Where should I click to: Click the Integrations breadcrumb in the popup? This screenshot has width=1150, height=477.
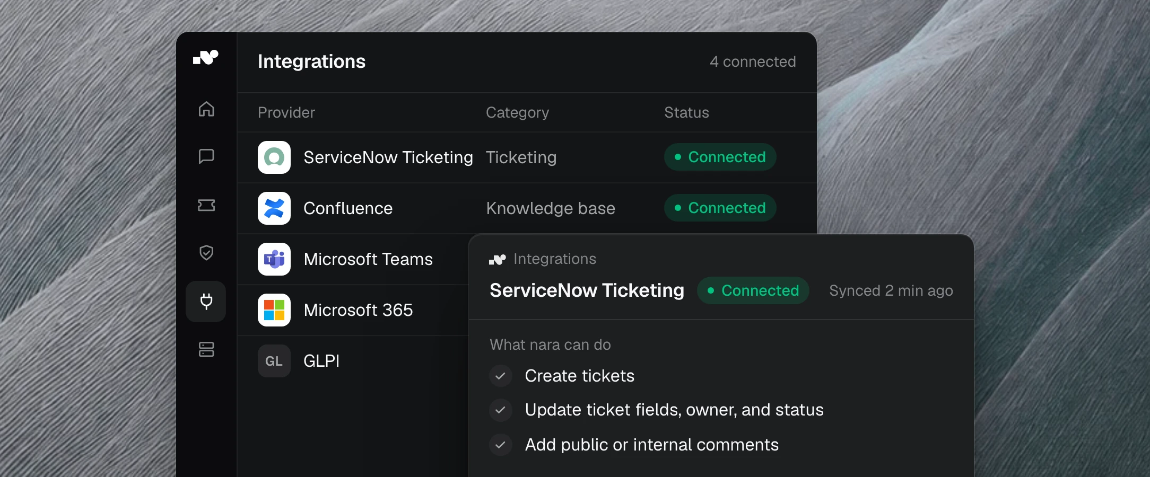point(555,259)
